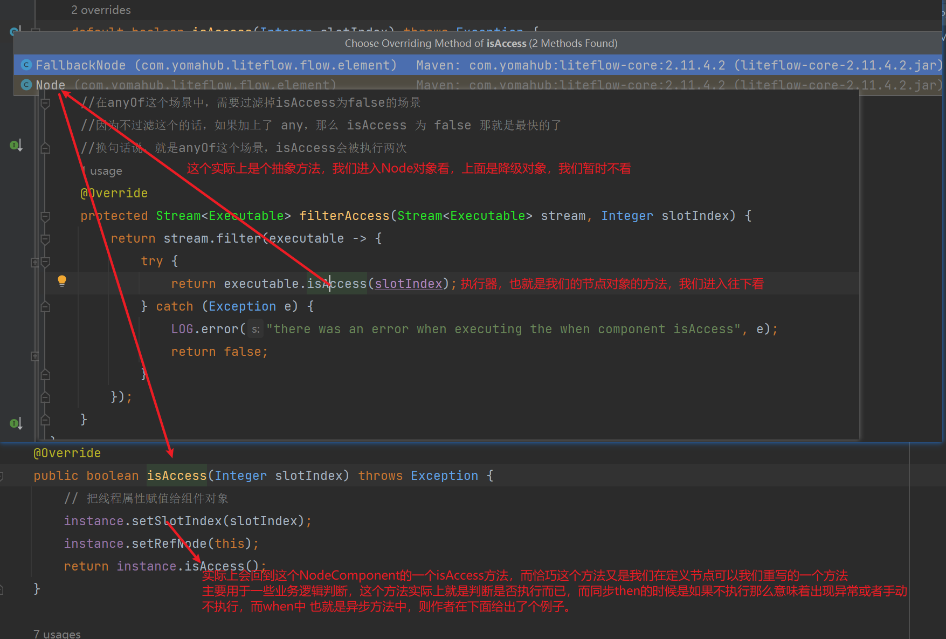Expand the collapsed region marker below the }); line
946x639 pixels.
tap(34, 355)
